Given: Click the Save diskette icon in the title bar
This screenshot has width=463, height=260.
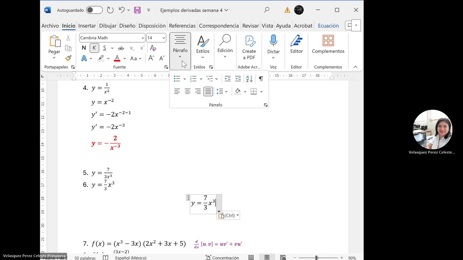Looking at the screenshot, I should tap(137, 10).
